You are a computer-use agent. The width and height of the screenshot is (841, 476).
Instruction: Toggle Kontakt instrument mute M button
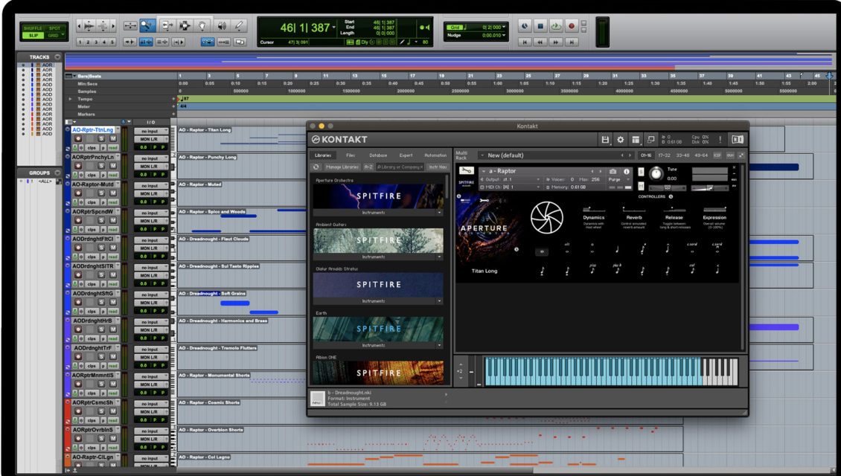(641, 186)
